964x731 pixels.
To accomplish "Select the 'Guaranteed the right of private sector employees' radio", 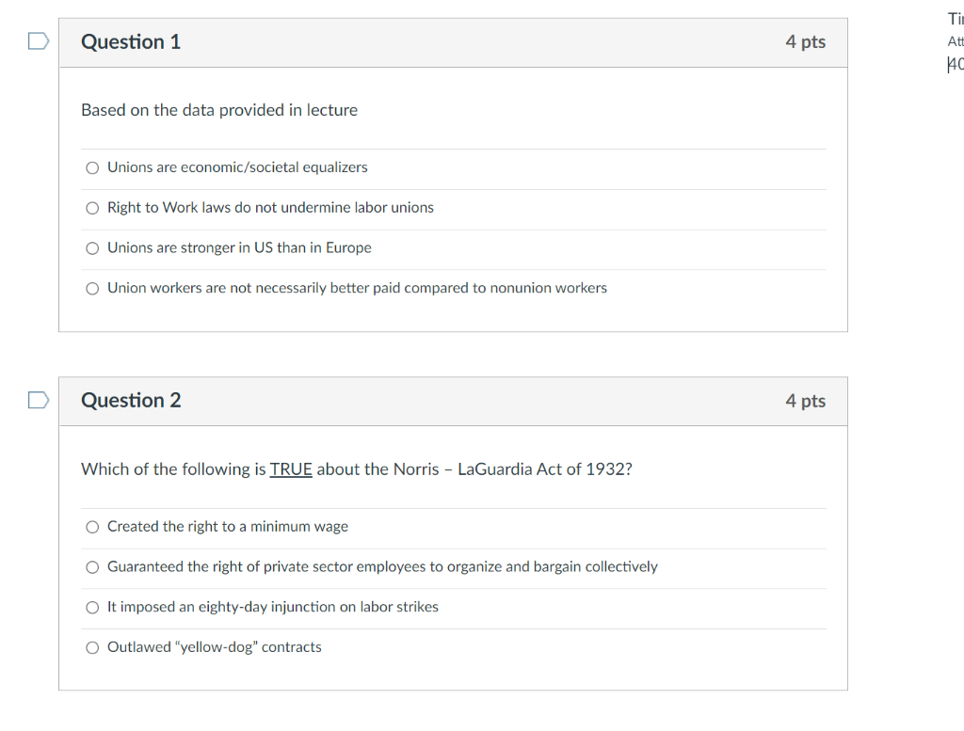I will pos(92,567).
